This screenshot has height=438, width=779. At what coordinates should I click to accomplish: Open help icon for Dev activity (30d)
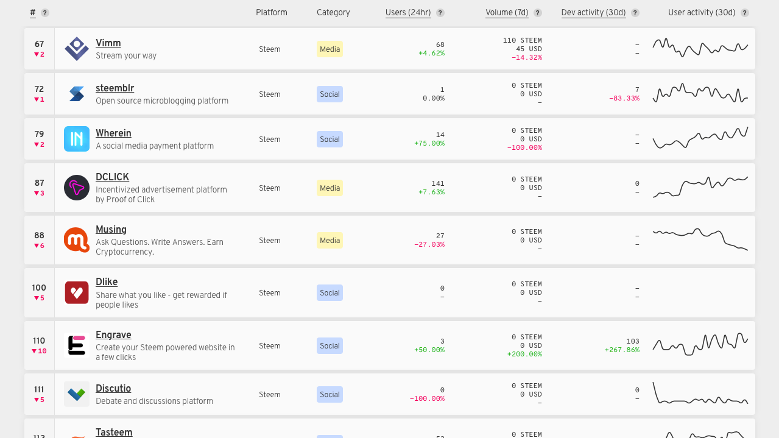(635, 13)
